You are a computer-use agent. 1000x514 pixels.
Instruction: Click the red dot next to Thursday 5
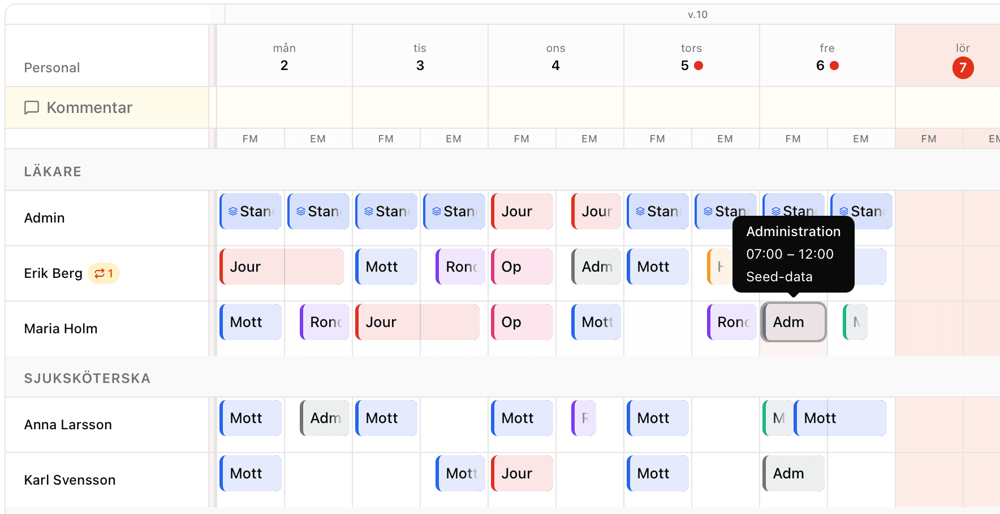point(699,66)
